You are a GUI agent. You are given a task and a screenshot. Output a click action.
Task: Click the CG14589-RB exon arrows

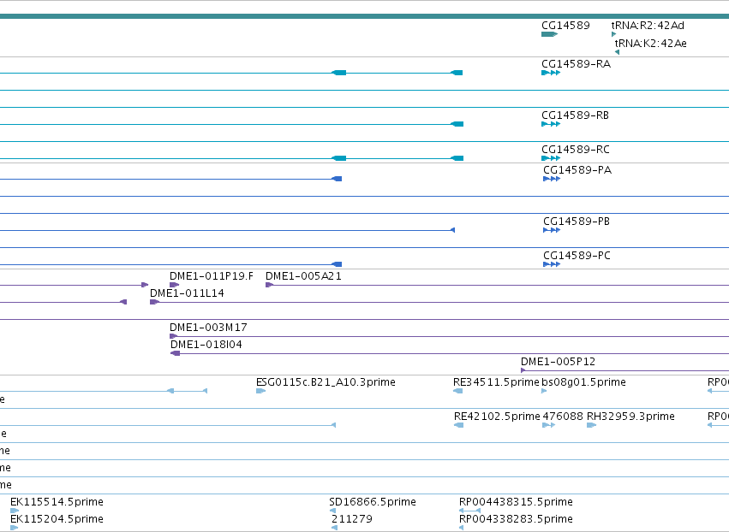point(551,124)
